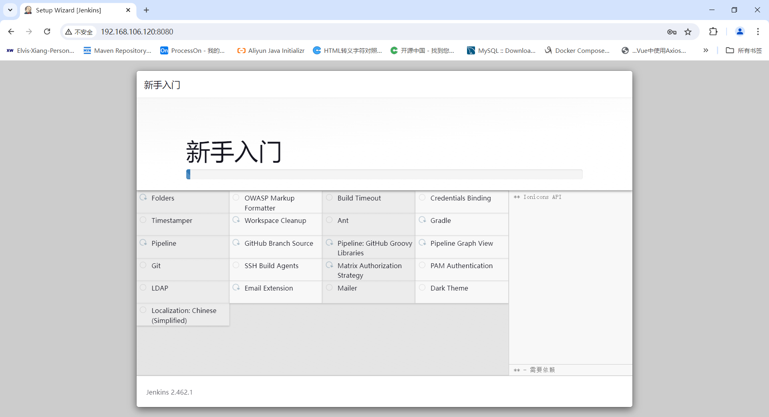The image size is (769, 417).
Task: Click the GitHub Branch Source spinner icon
Action: click(236, 243)
